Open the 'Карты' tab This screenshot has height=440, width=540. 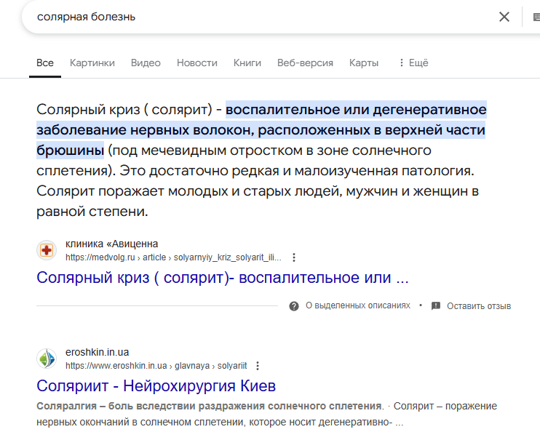(x=364, y=63)
